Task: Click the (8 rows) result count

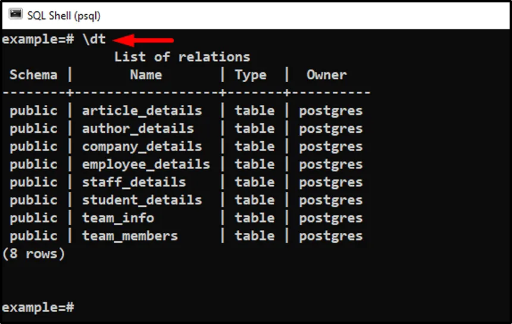Action: point(33,254)
